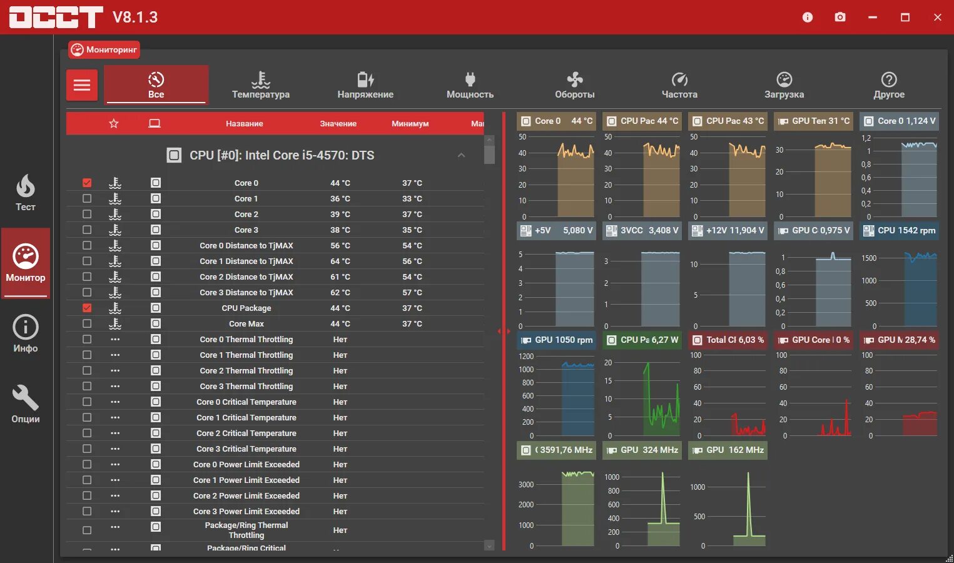Click the CPU 1542 rpm graph header icon
The image size is (954, 563).
[x=868, y=230]
